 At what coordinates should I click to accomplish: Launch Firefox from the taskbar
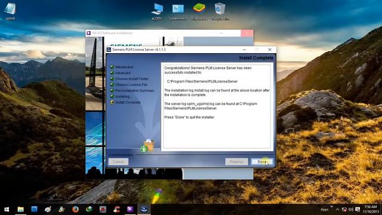pos(75,210)
